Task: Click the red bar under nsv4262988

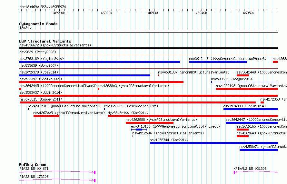Action: 150,123
